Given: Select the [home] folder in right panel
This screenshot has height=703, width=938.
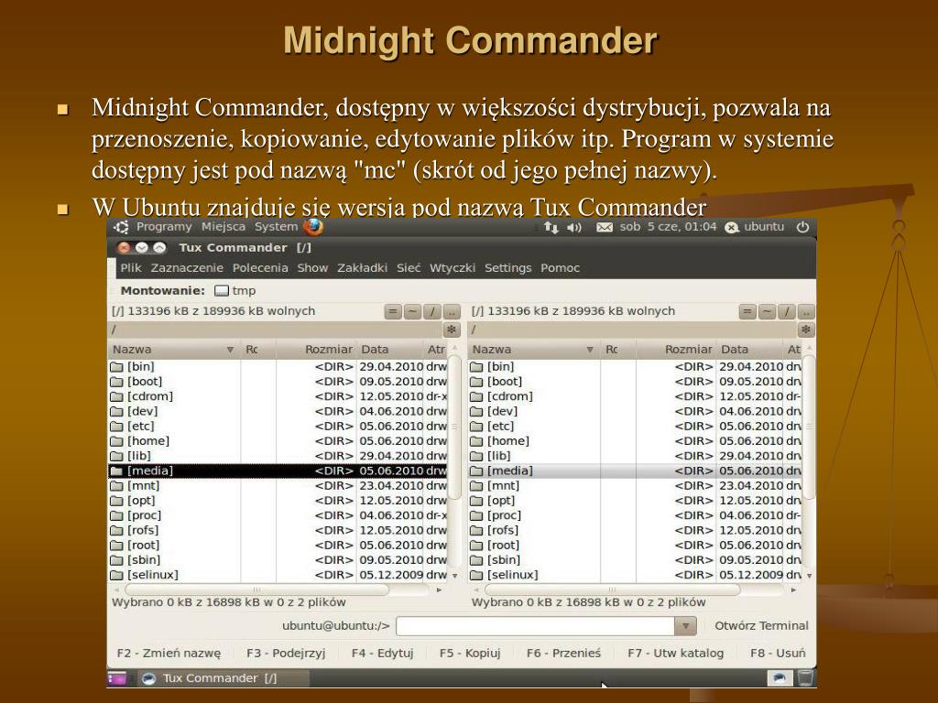Looking at the screenshot, I should [634, 441].
